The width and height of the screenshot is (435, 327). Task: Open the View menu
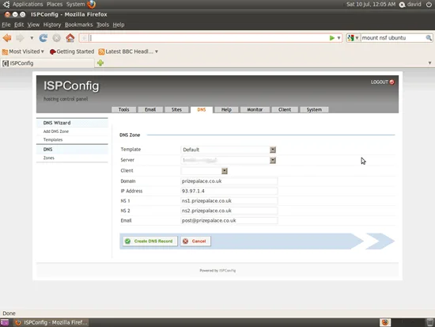pyautogui.click(x=33, y=25)
